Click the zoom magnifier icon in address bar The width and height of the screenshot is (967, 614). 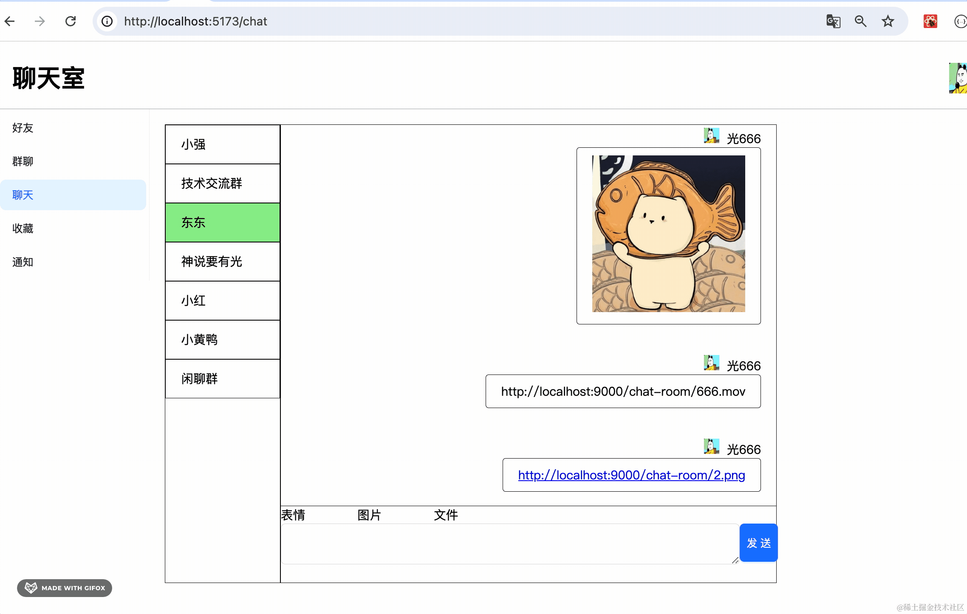click(x=860, y=21)
